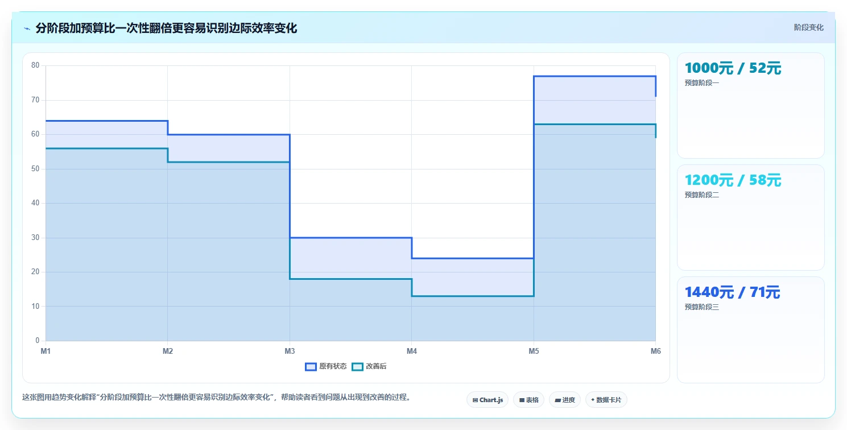Viewport: 847px width, 430px height.
Task: Click the M4 axis label
Action: point(412,352)
